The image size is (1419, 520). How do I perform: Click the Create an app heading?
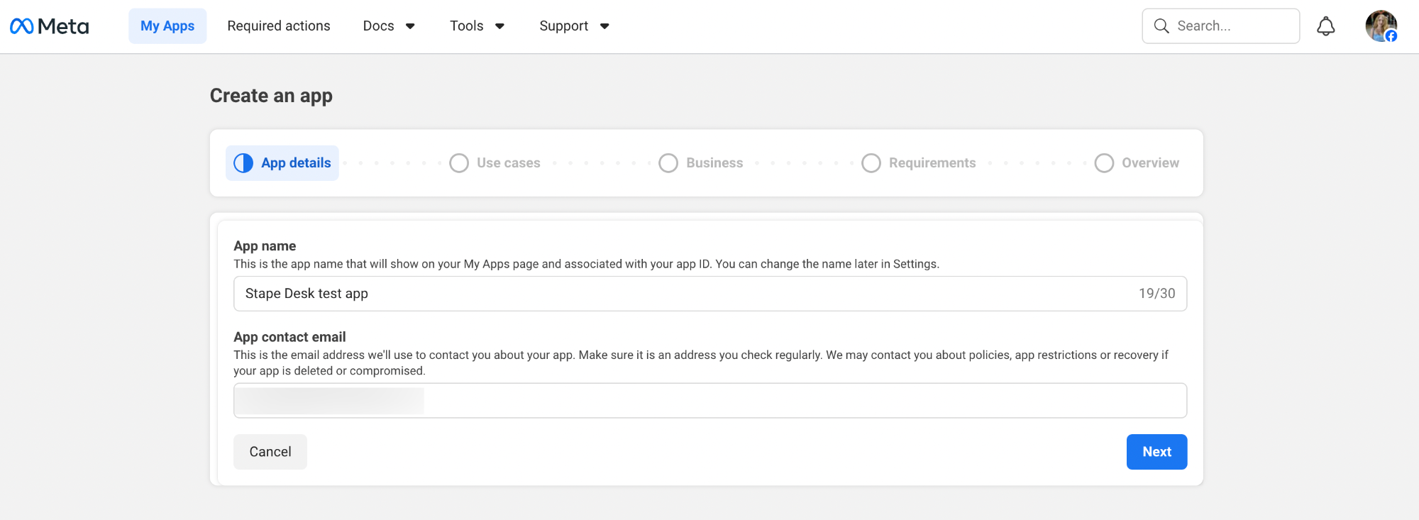click(271, 96)
